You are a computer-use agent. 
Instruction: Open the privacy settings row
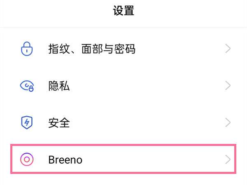tap(144, 86)
